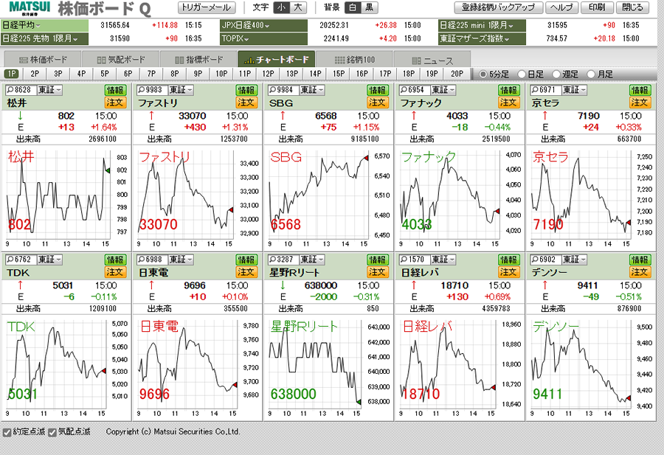The height and width of the screenshot is (455, 664).
Task: Click the search icon in the 6762 TDK panel
Action: (x=10, y=259)
